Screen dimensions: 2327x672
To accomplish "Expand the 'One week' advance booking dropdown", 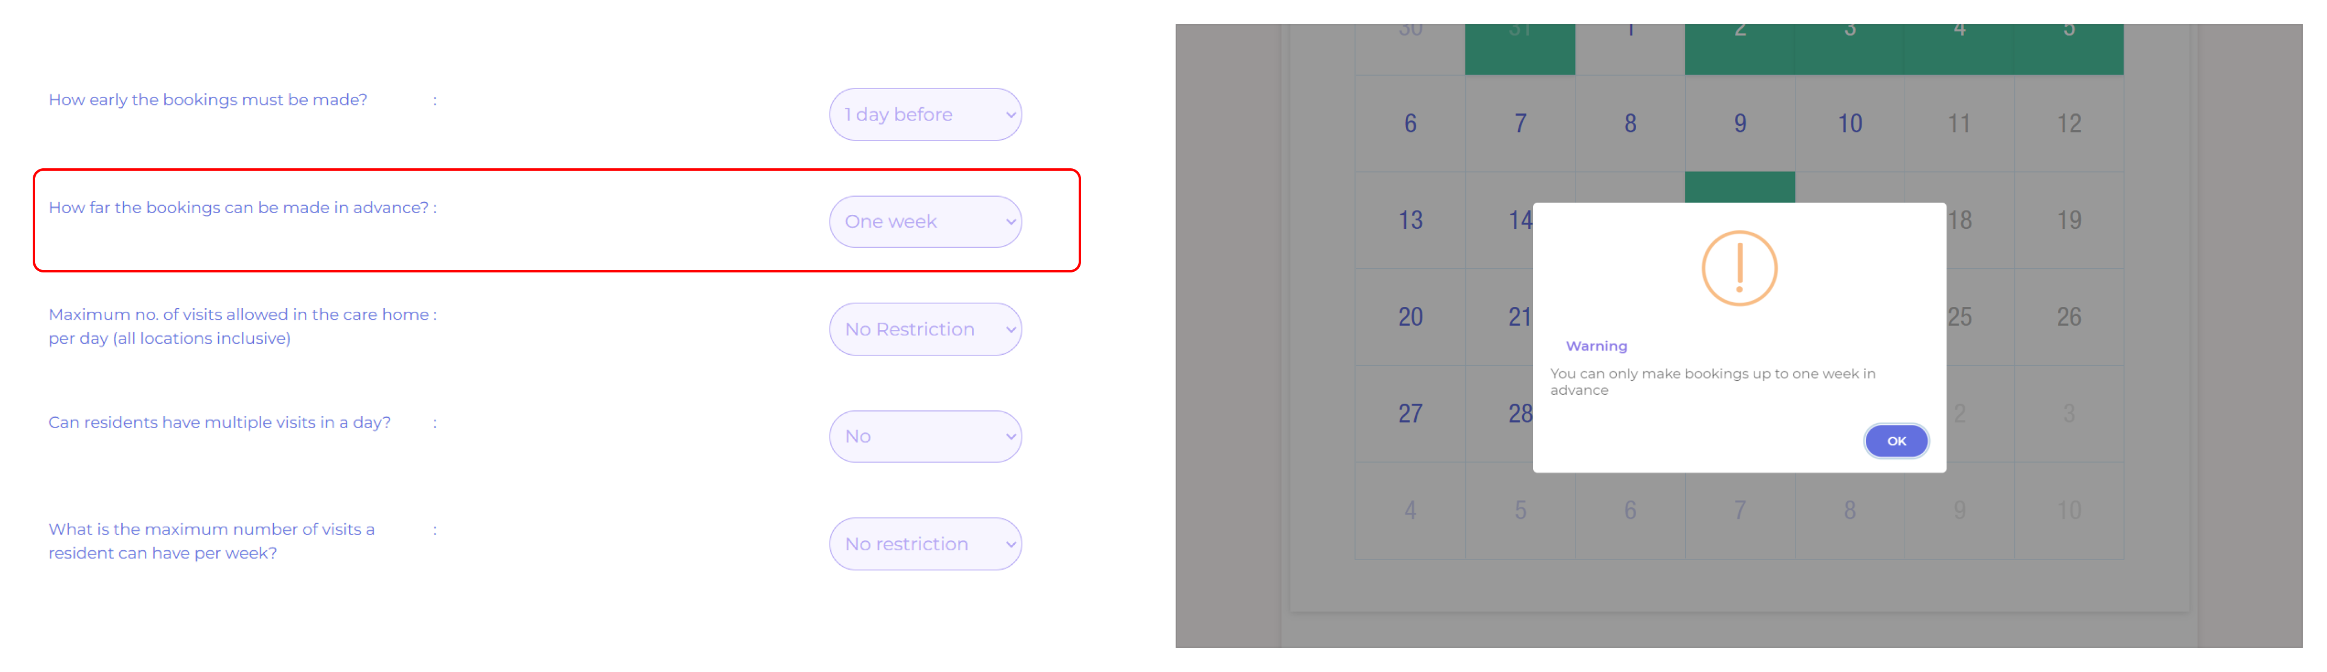I will tap(924, 222).
